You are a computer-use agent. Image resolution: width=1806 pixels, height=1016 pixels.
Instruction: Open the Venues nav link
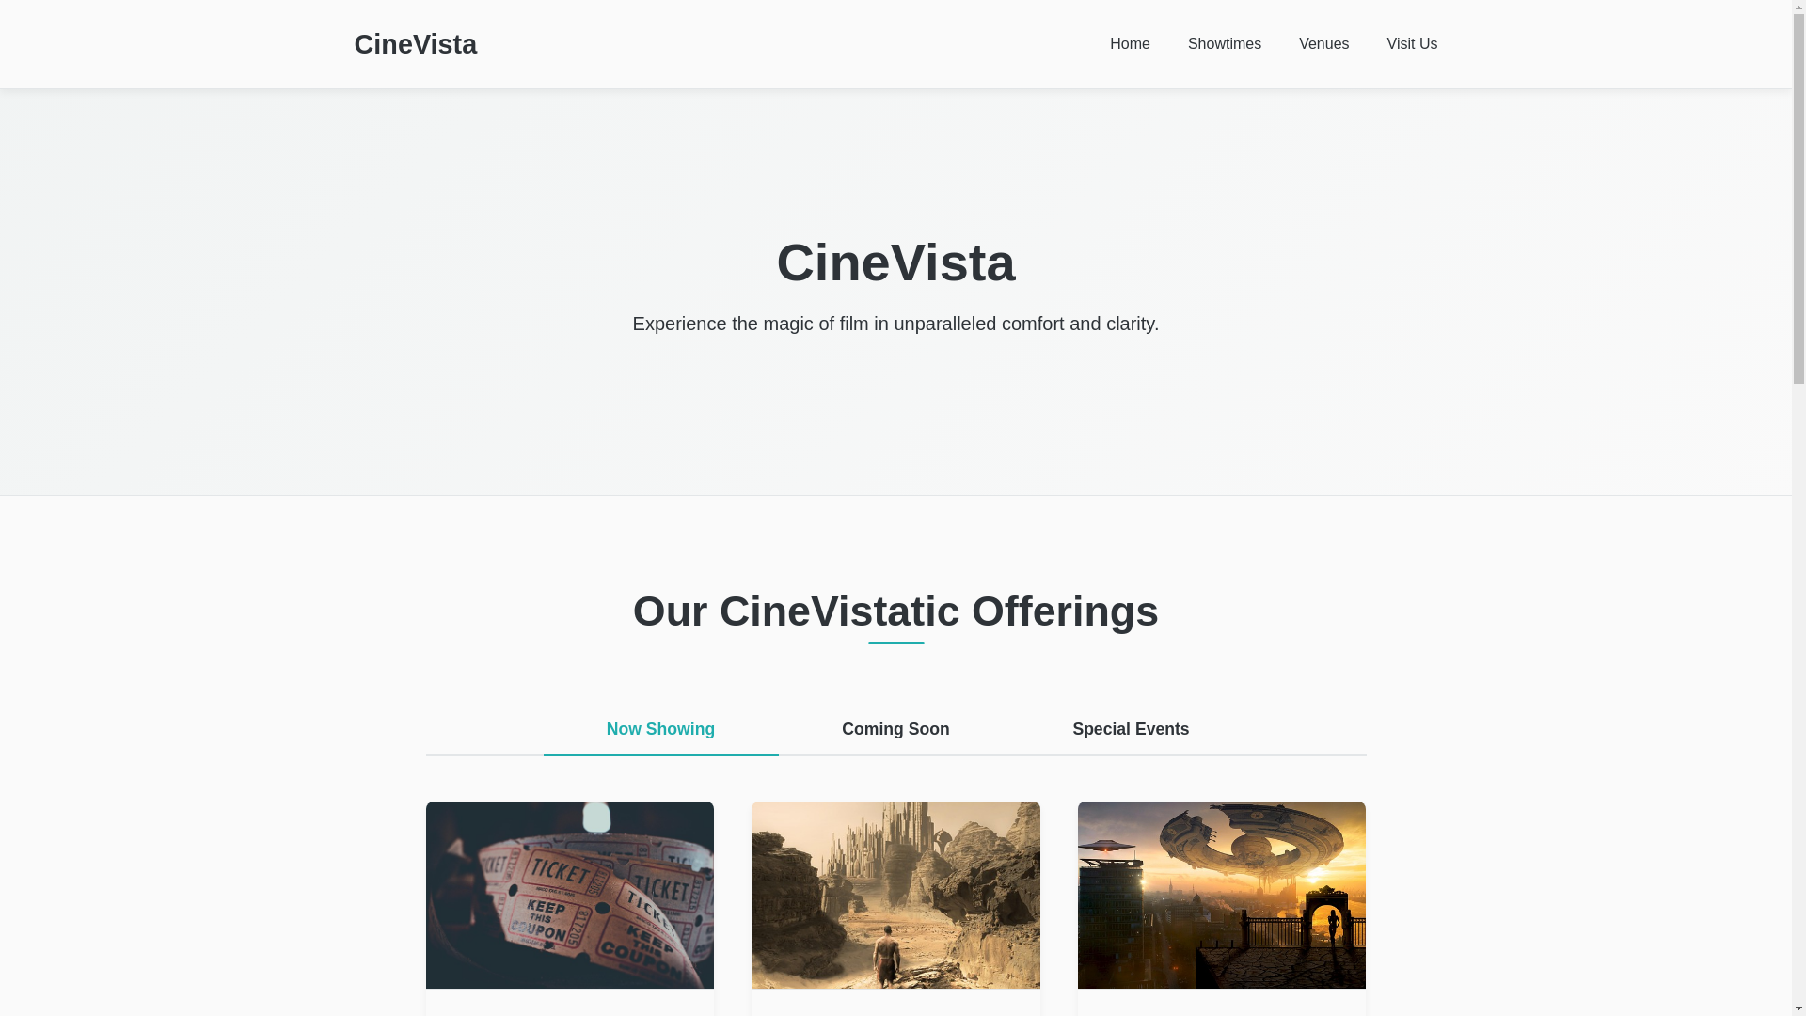pos(1323,44)
